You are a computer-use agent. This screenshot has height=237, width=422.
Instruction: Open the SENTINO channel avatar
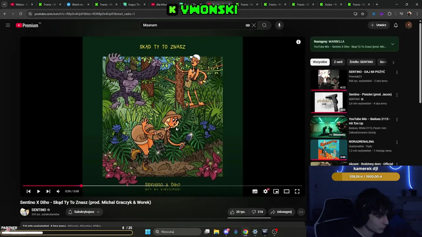pos(24,212)
